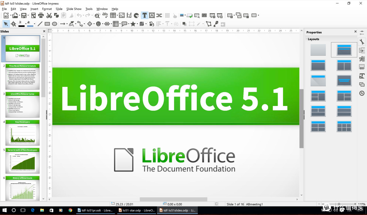Close the Slides panel

coord(44,31)
